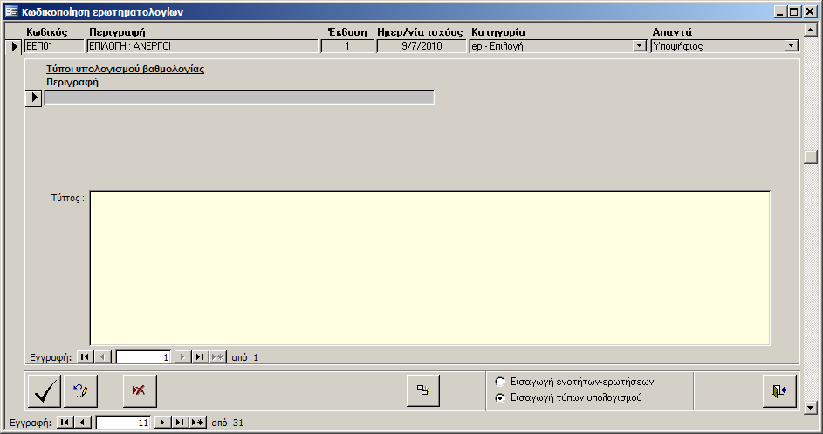823x434 pixels.
Task: Click the add new item icon button
Action: (424, 391)
